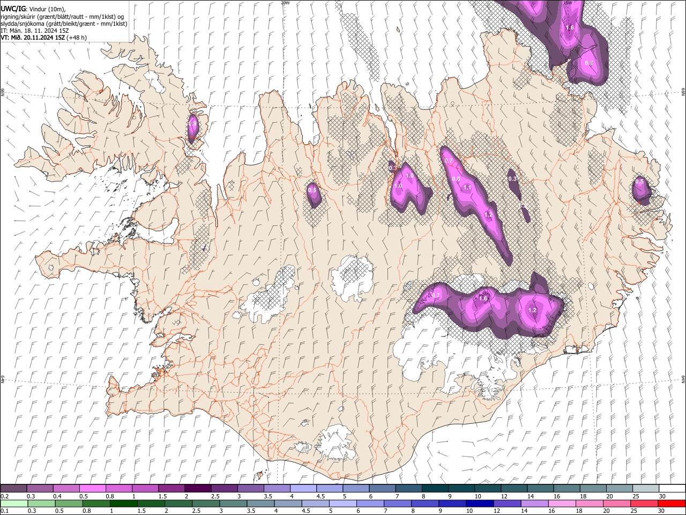Select the white top-row swatch at 30

tap(672, 489)
